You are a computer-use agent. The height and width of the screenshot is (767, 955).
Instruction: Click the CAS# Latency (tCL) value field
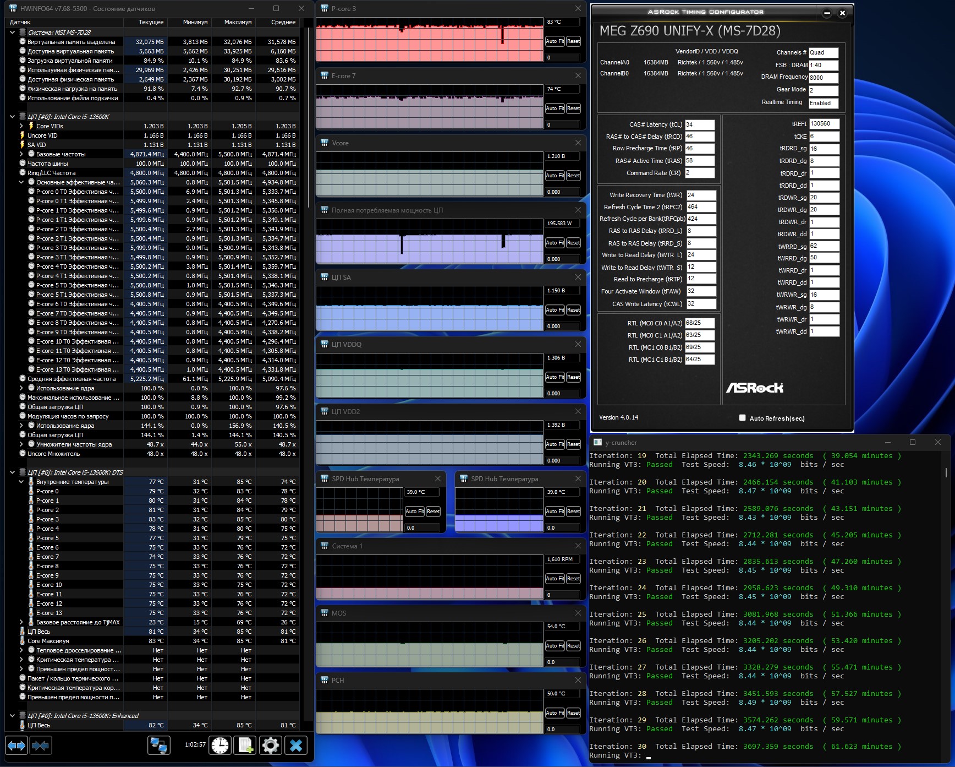699,124
